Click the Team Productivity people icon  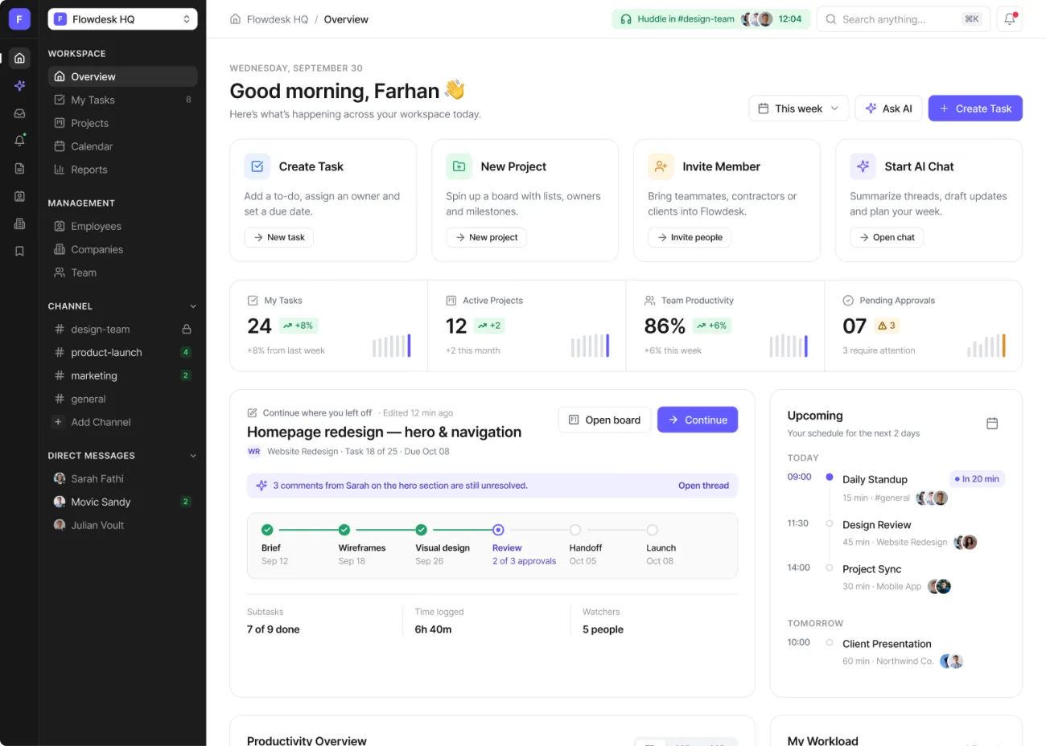tap(649, 301)
